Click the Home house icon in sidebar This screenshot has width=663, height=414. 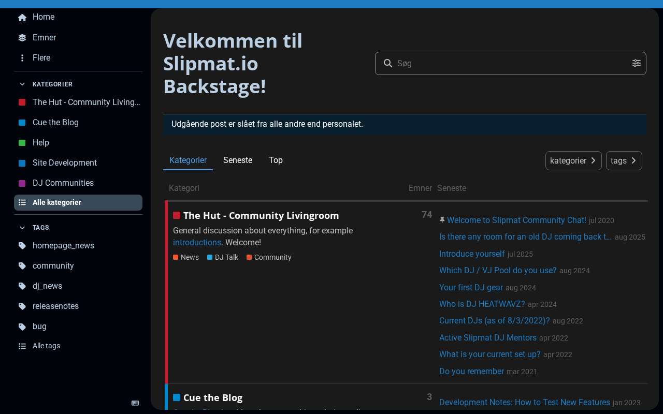tap(22, 18)
